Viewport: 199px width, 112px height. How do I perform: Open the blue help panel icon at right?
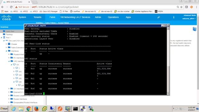[x=195, y=29]
